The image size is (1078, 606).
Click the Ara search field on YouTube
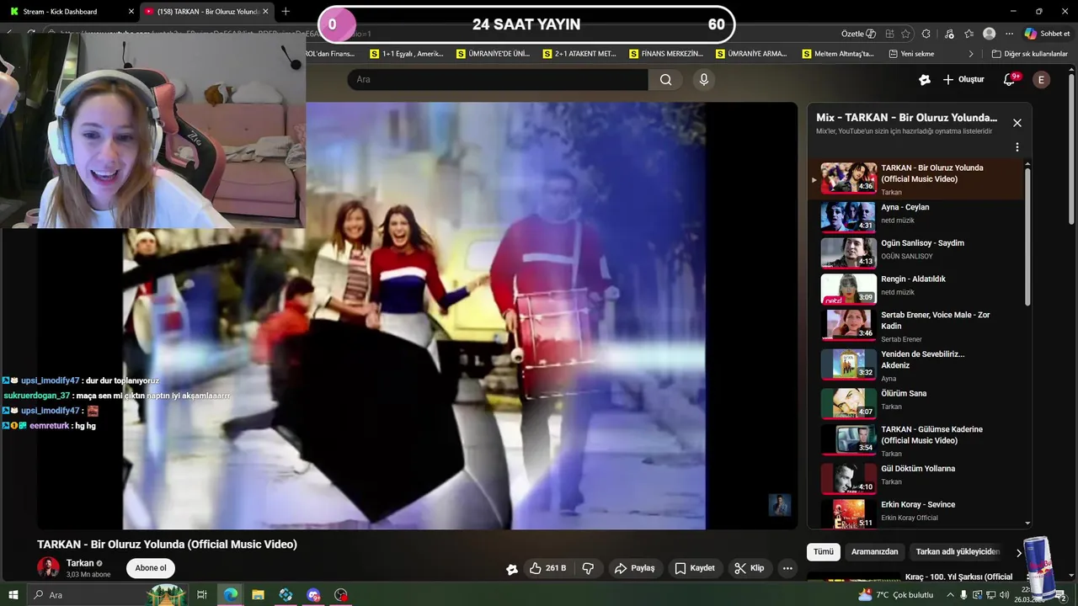(x=498, y=79)
